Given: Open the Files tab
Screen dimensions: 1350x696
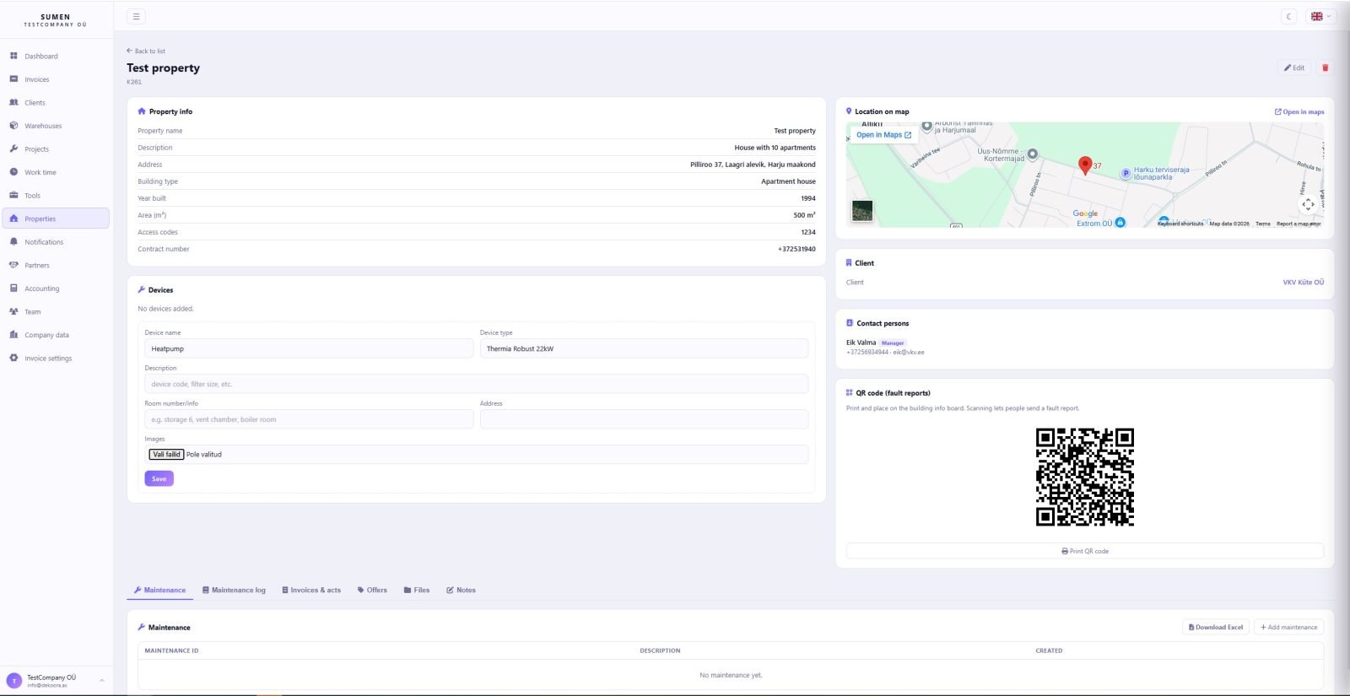Looking at the screenshot, I should pos(417,591).
